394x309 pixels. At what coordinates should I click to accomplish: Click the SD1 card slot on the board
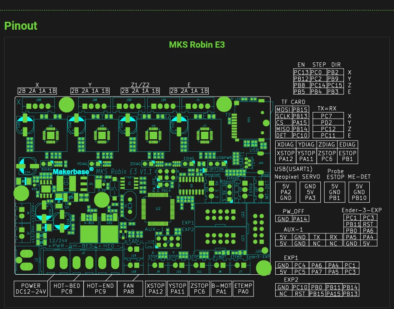click(x=249, y=120)
